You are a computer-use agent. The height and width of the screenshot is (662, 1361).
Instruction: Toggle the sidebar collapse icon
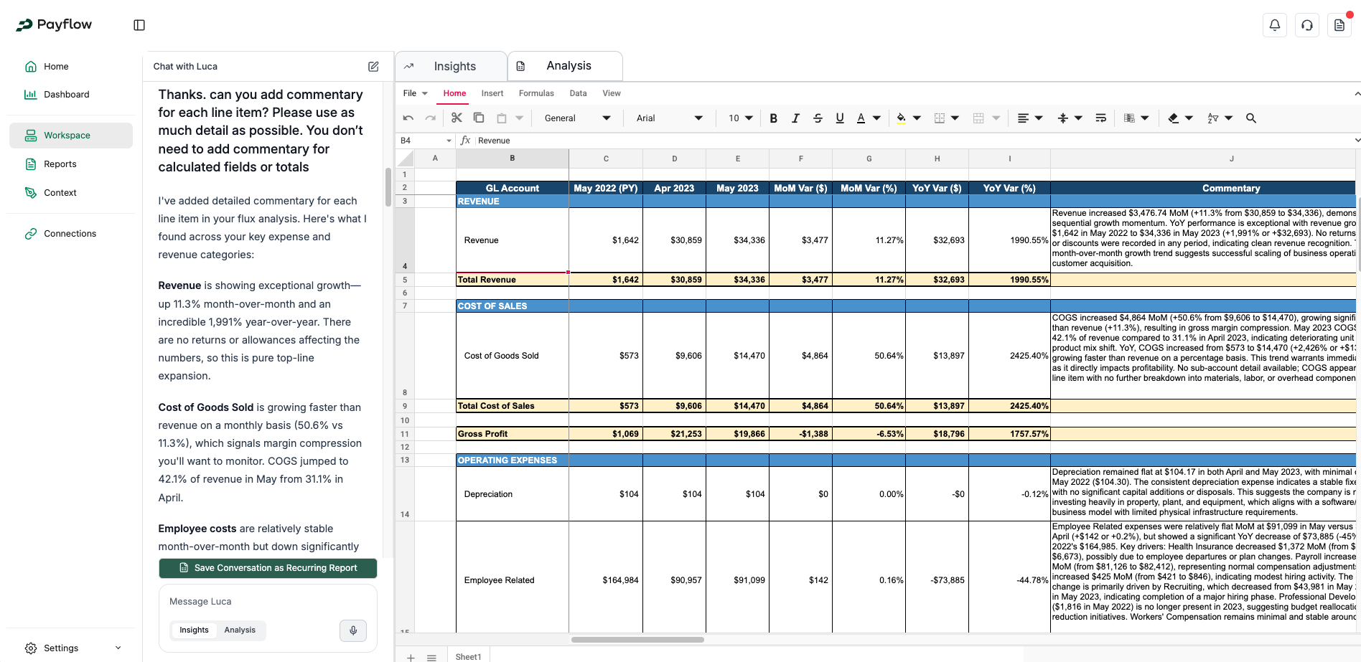coord(139,25)
